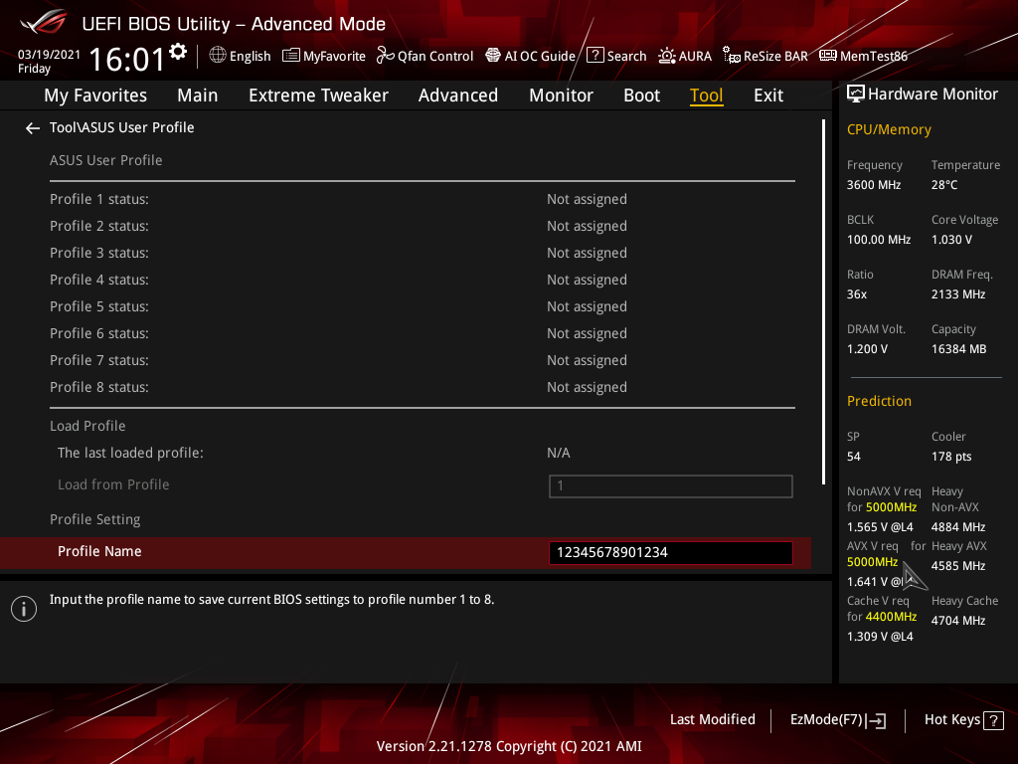Click the ROG logo in the header
The image size is (1018, 764).
pyautogui.click(x=43, y=23)
